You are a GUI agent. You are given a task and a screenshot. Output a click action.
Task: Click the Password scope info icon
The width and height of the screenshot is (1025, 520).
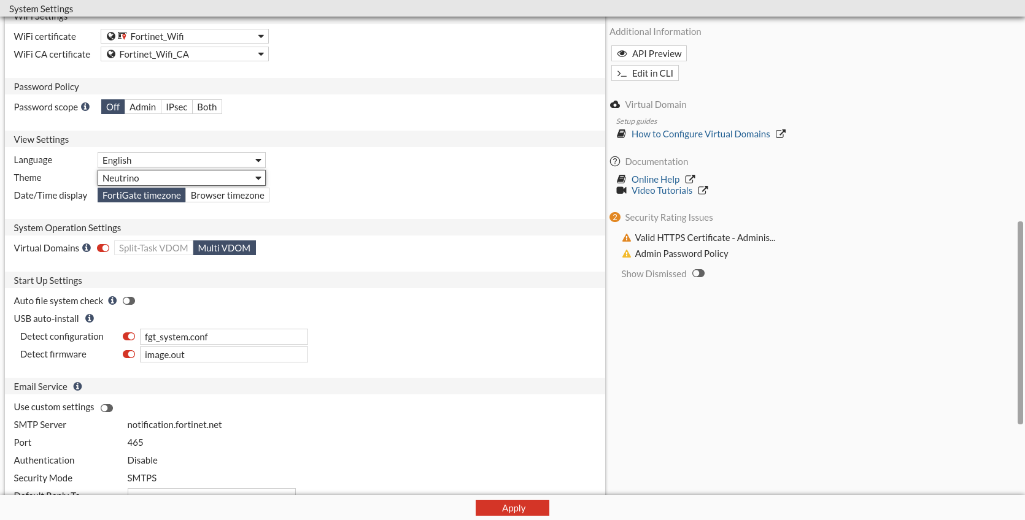coord(85,107)
